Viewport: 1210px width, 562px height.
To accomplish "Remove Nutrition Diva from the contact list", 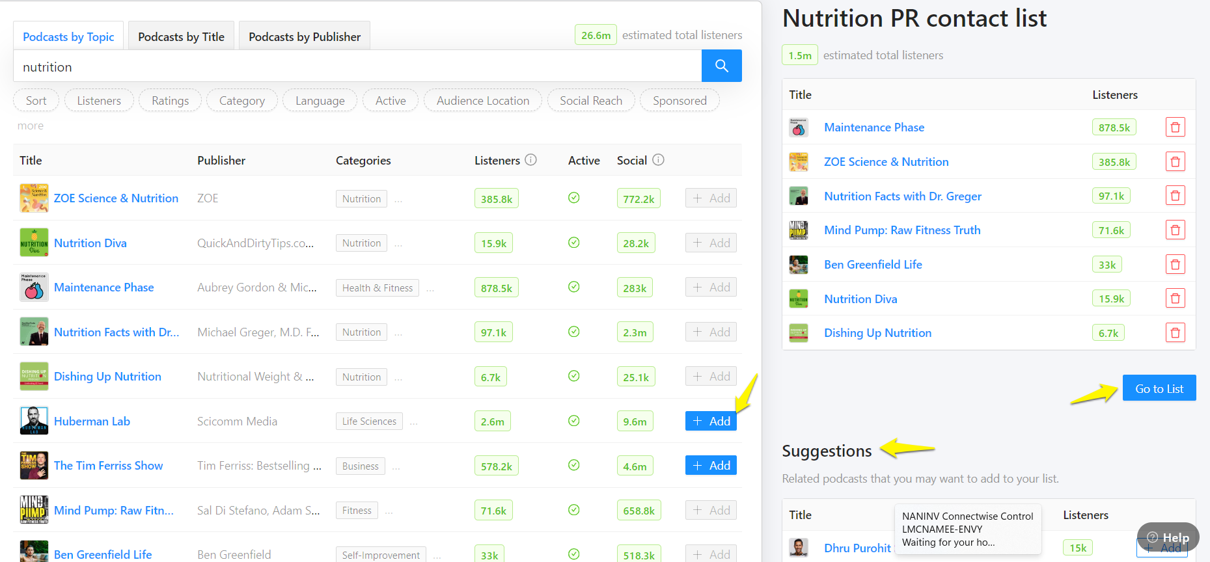I will [x=1175, y=299].
